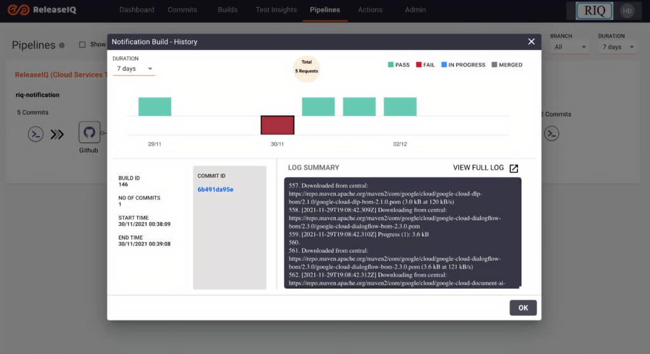Viewport: 650px width, 354px height.
Task: Select the green passed build bar on 29/11
Action: tap(155, 106)
